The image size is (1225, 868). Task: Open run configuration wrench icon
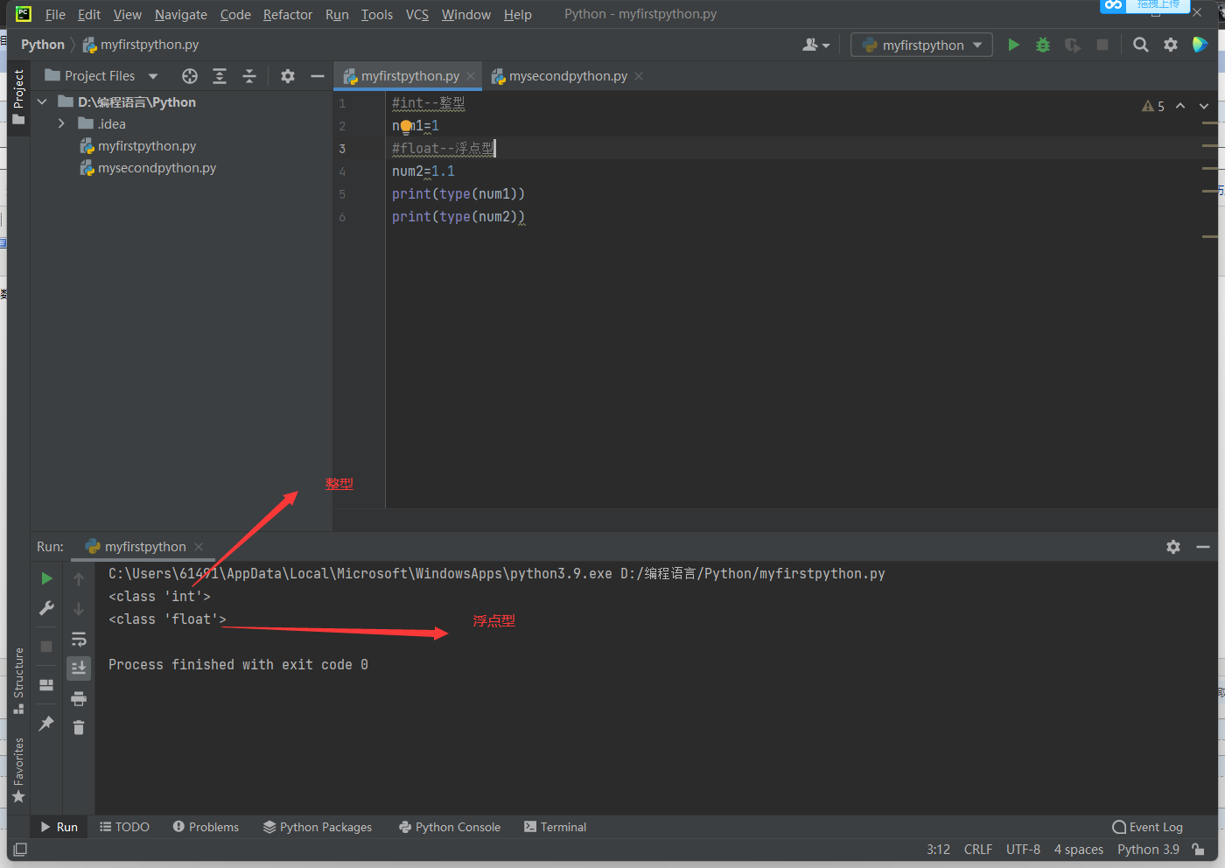47,608
